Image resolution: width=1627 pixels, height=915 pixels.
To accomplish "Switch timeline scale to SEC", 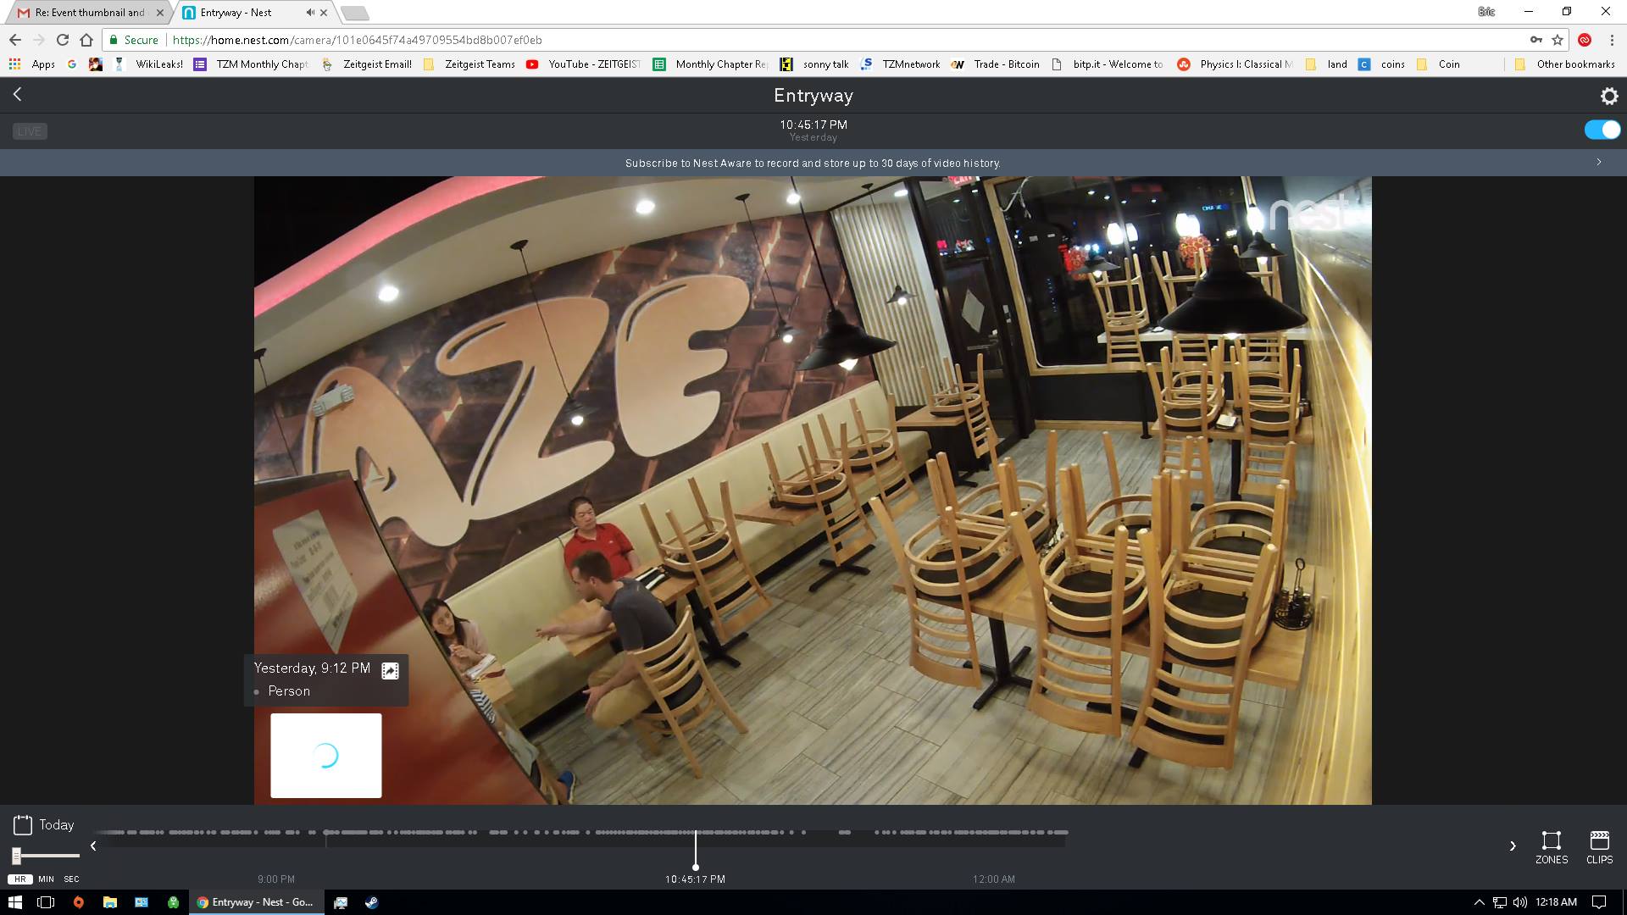I will pyautogui.click(x=71, y=879).
